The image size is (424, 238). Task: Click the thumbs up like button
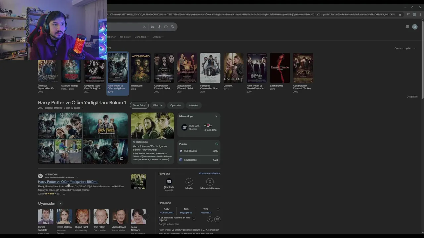click(210, 219)
